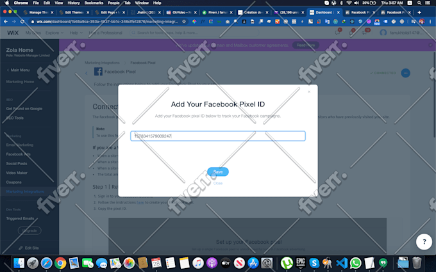Open Visual Studio Code from the dock
Image resolution: width=436 pixels, height=272 pixels.
coord(342,263)
